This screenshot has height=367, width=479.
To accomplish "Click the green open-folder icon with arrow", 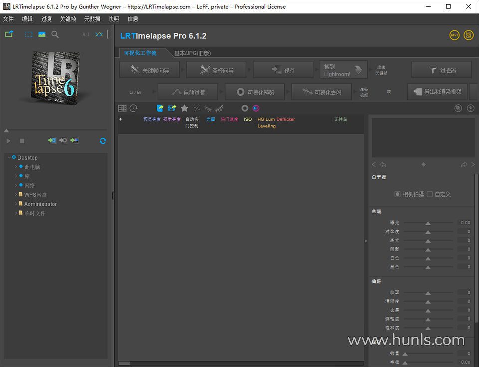I will click(x=9, y=34).
